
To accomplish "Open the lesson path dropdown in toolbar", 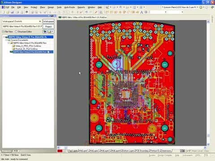I will [x=198, y=7].
